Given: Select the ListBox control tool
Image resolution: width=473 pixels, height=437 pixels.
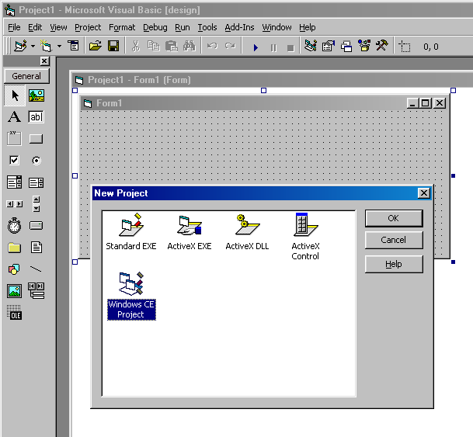Looking at the screenshot, I should 37,182.
